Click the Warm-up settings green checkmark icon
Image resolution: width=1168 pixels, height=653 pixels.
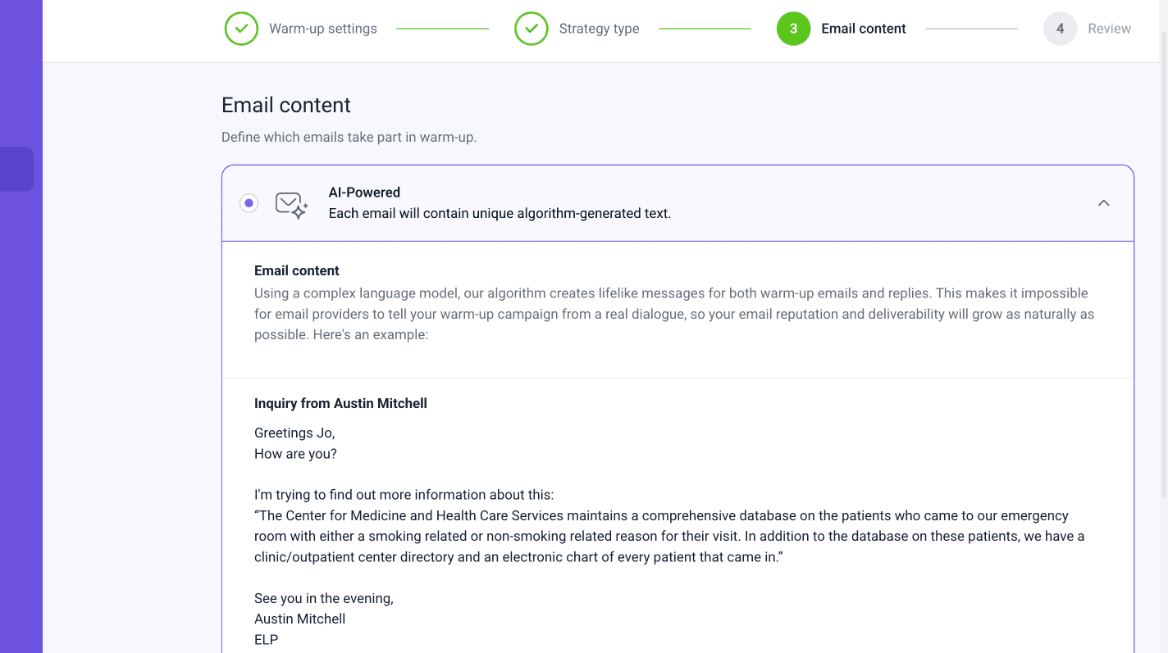tap(241, 29)
